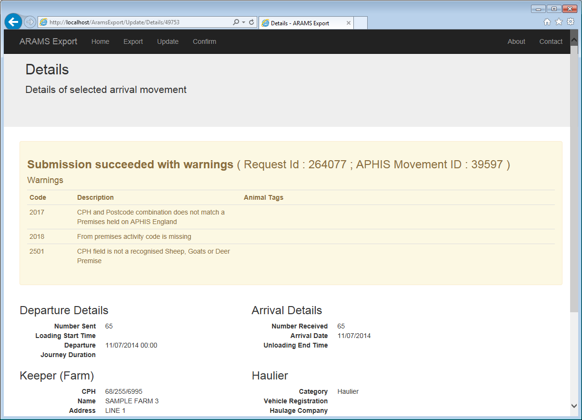This screenshot has width=582, height=420.
Task: Click scrollbar down arrow at bottom
Action: coord(574,406)
